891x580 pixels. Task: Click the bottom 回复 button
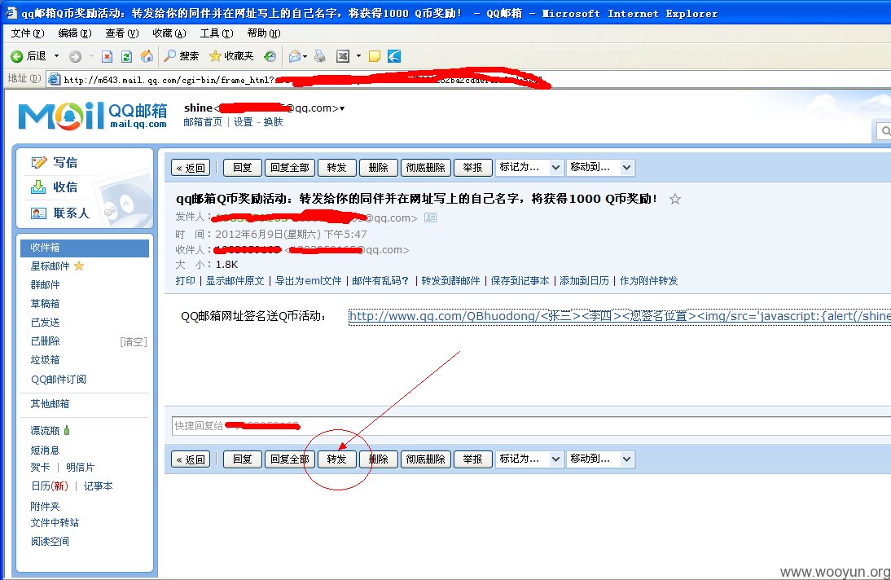[x=243, y=459]
